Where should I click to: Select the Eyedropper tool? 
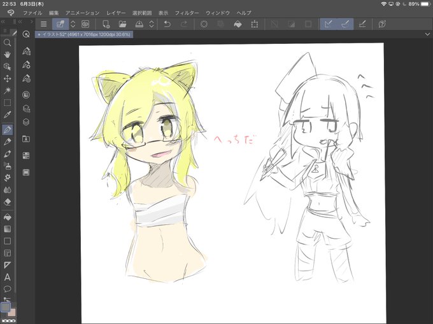[8, 115]
